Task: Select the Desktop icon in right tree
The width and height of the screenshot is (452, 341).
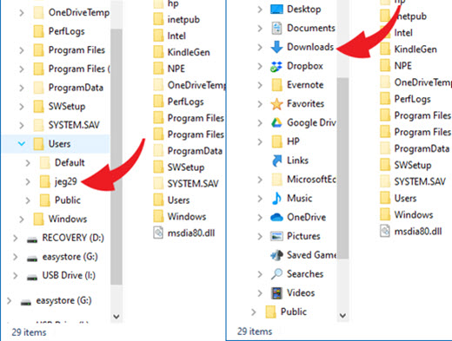Action: [276, 10]
